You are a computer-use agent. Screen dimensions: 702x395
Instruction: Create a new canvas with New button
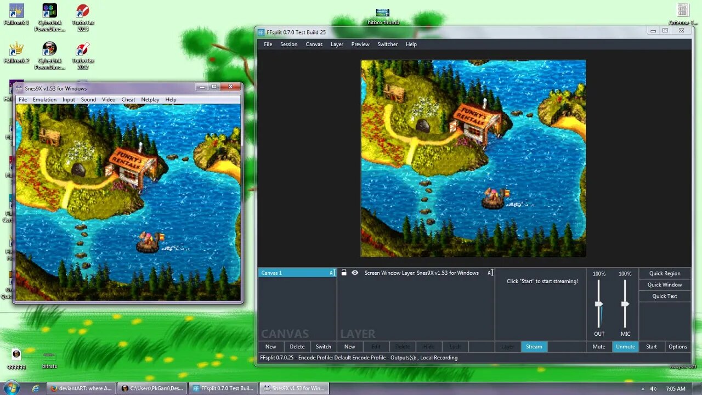pyautogui.click(x=271, y=347)
